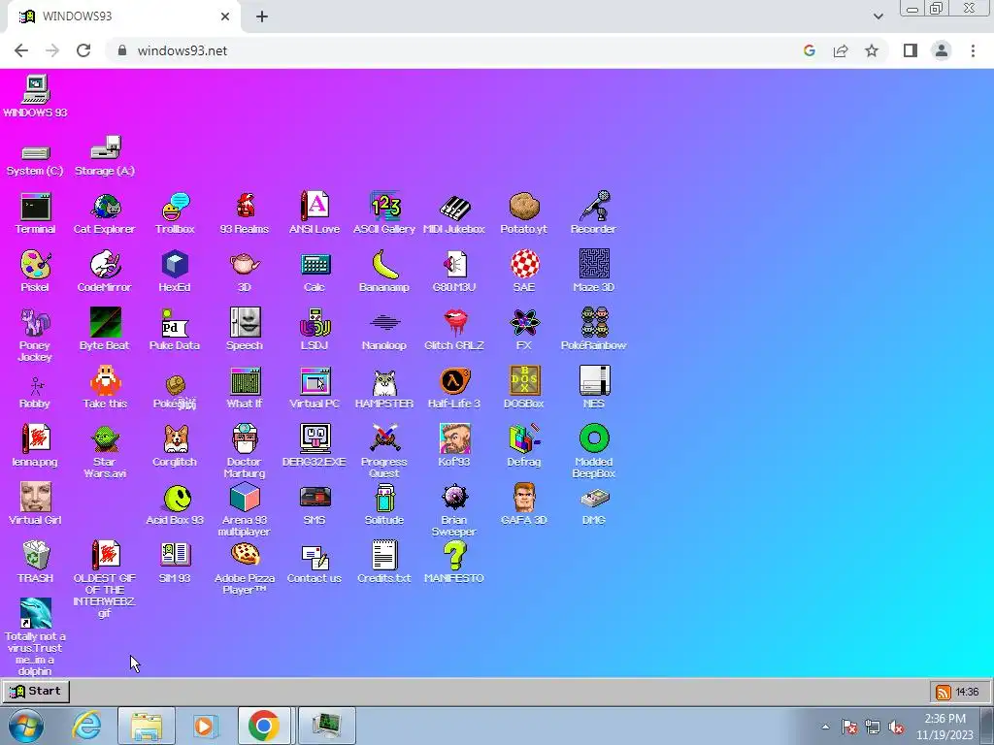Launch Virtual PC icon

click(315, 381)
